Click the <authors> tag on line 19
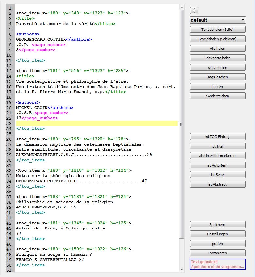Viewport: 255px width, 277px height. (x=28, y=102)
